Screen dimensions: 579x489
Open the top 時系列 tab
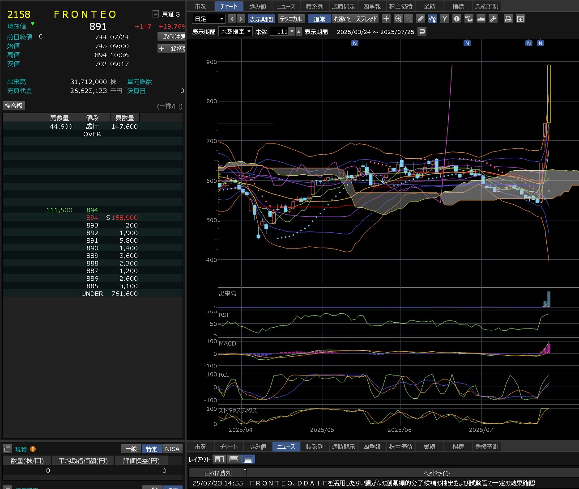click(315, 6)
